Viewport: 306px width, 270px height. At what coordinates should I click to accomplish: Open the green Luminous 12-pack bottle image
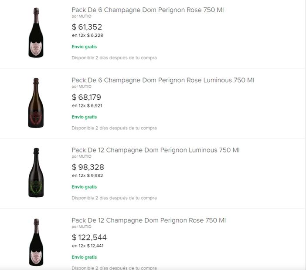point(36,173)
